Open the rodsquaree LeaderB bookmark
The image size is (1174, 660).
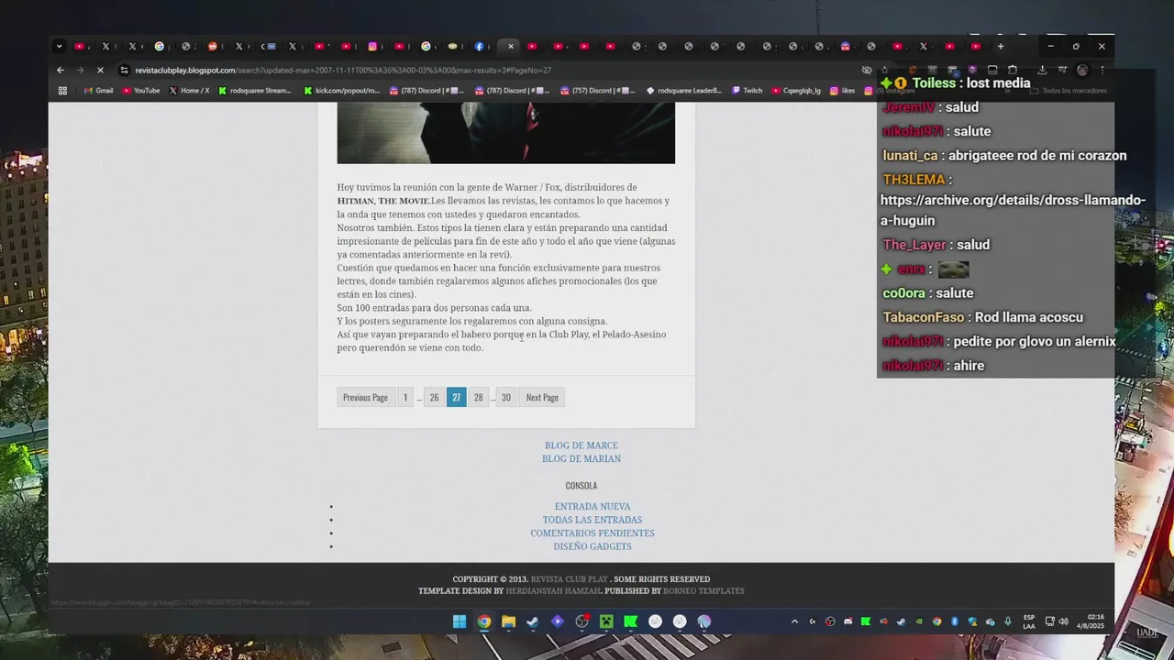(x=684, y=91)
